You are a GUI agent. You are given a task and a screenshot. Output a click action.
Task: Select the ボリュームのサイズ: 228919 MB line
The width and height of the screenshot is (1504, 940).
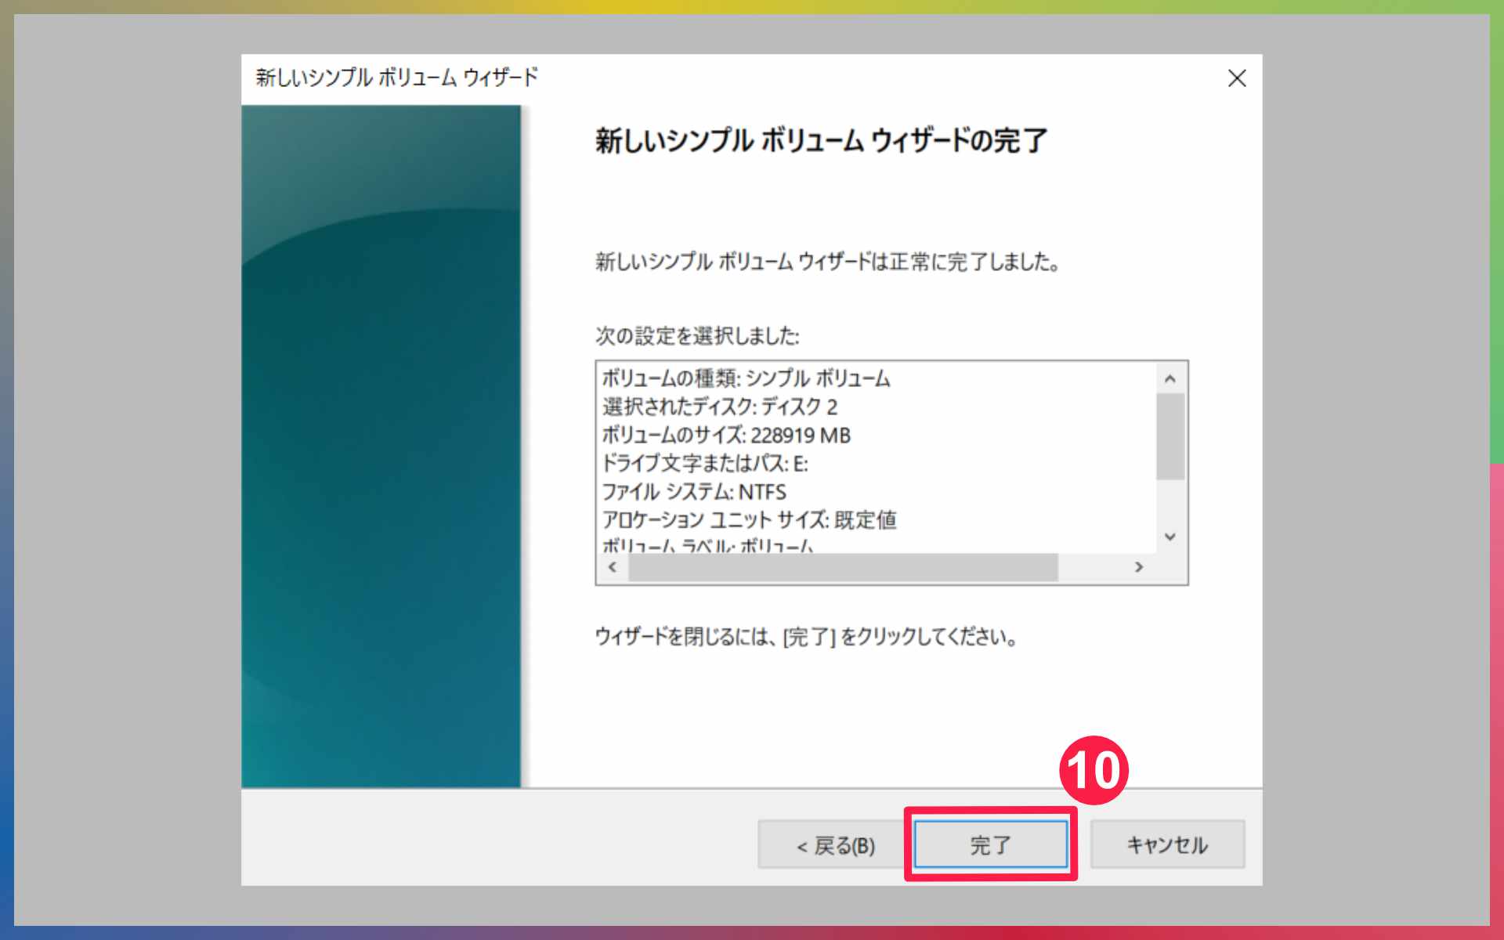(x=725, y=435)
